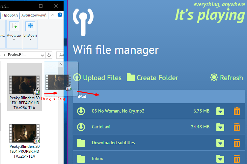Click the 24.48 MB file size
The image size is (247, 164).
click(200, 127)
